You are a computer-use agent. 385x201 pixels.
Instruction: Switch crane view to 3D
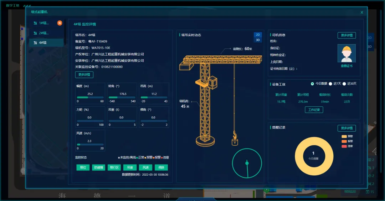258,40
